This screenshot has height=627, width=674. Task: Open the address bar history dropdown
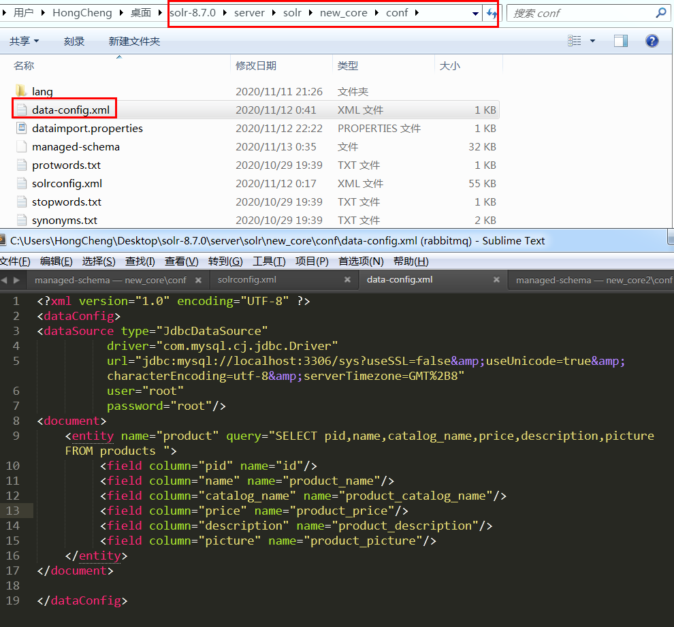(475, 14)
